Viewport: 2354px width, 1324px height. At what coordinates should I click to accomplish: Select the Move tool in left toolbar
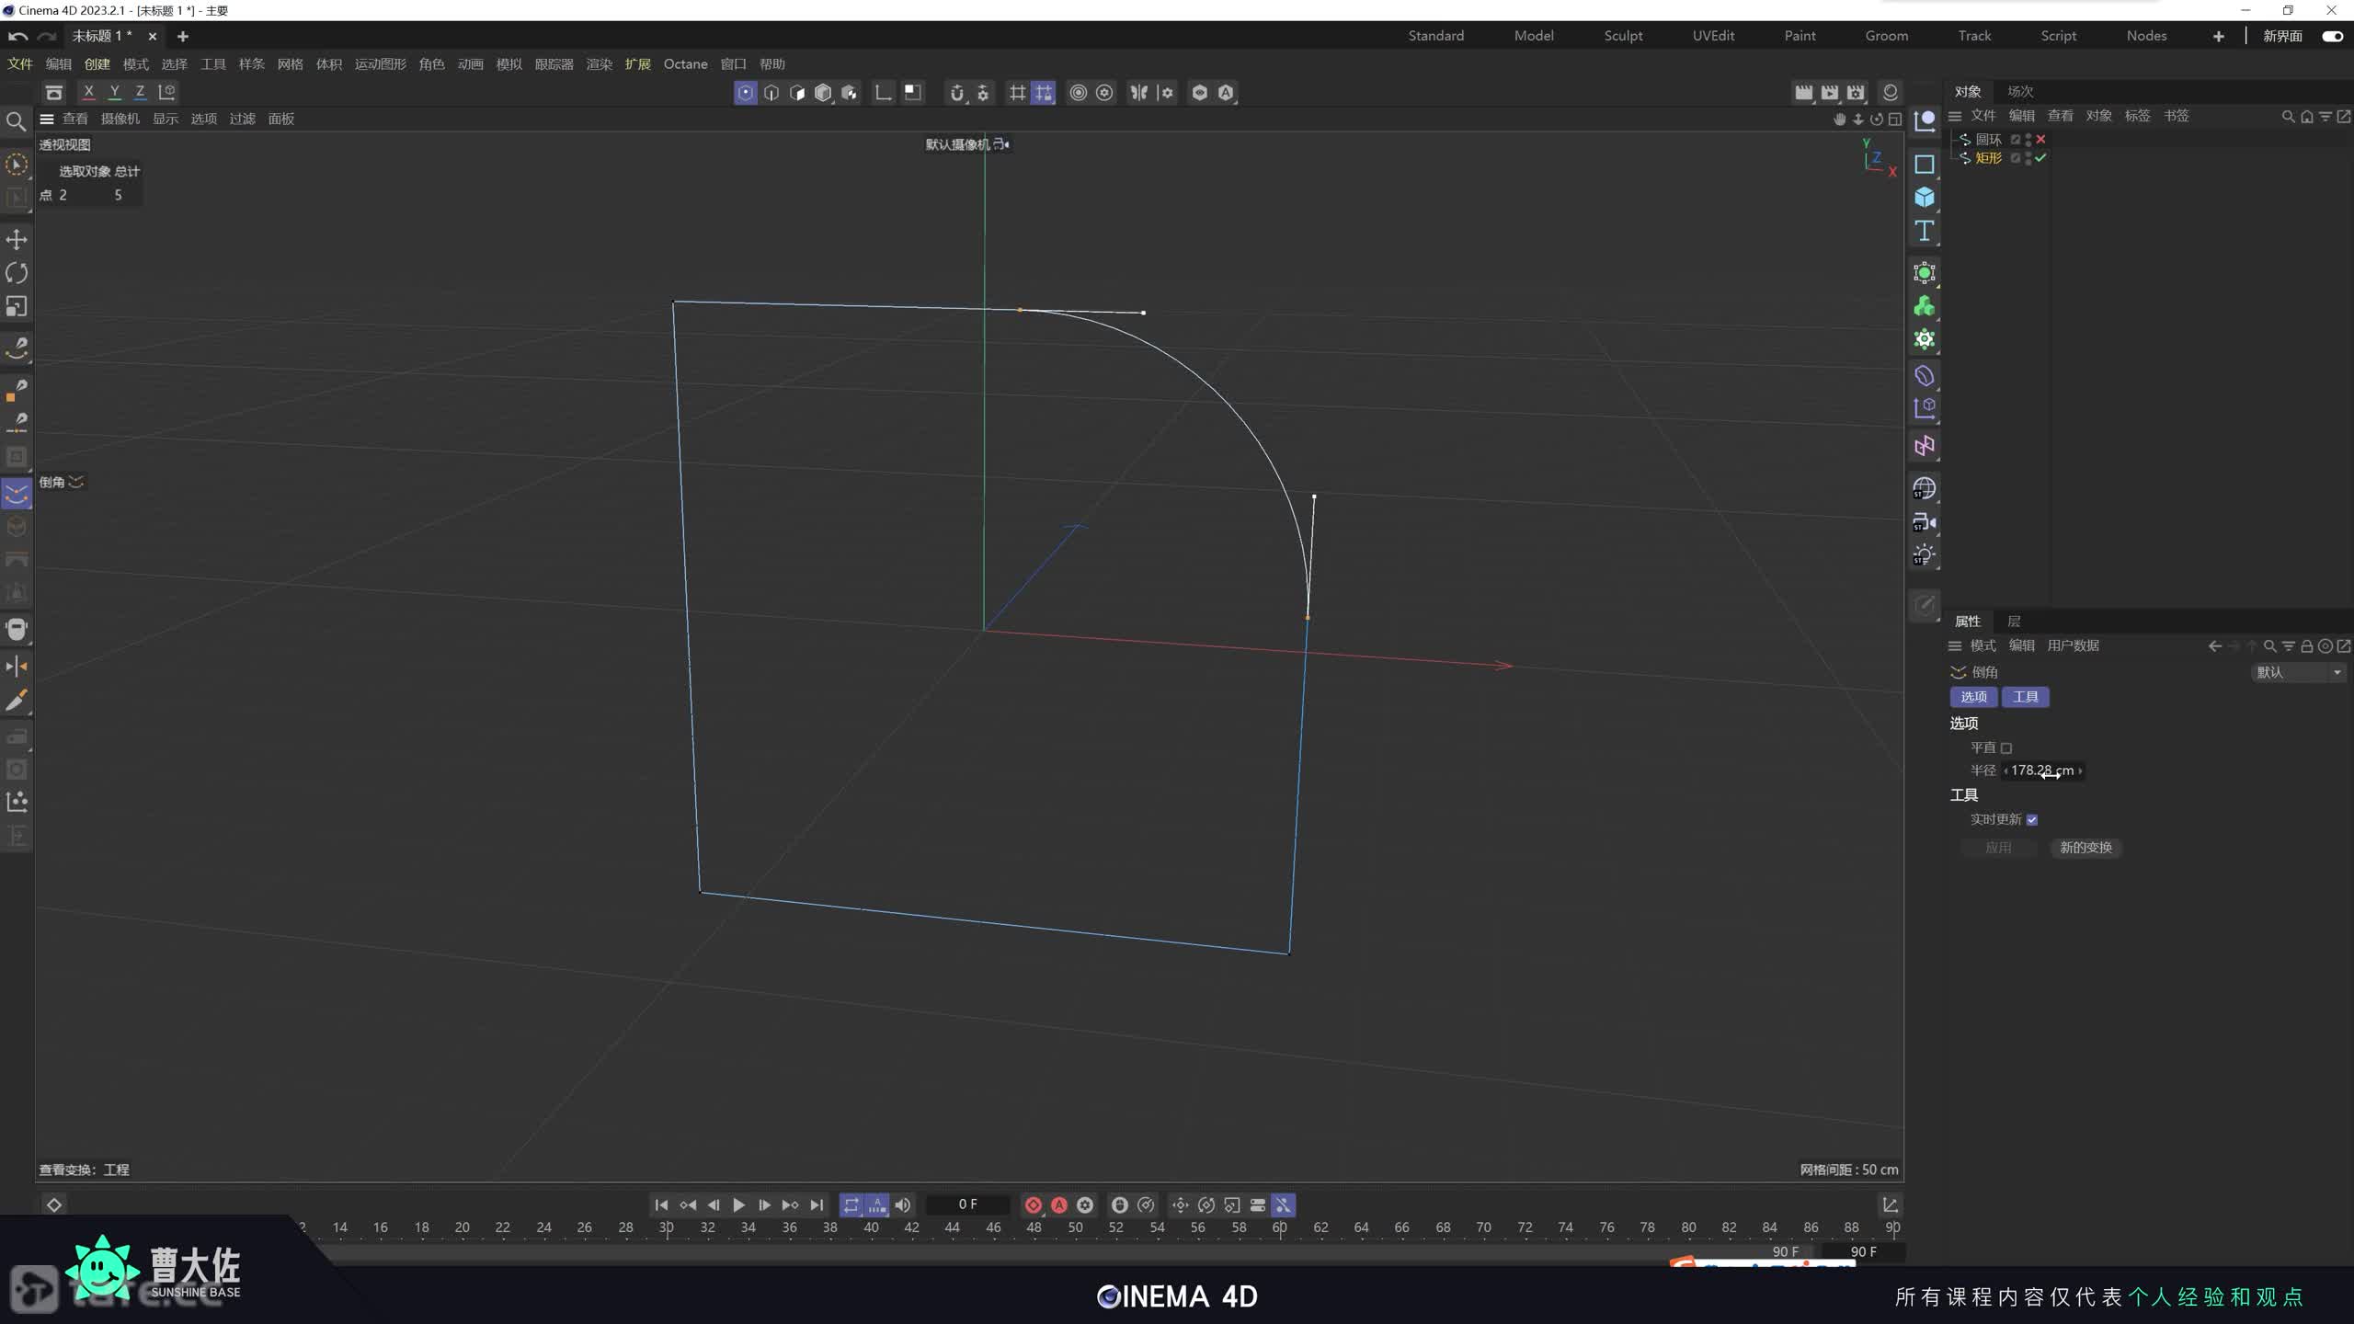17,240
